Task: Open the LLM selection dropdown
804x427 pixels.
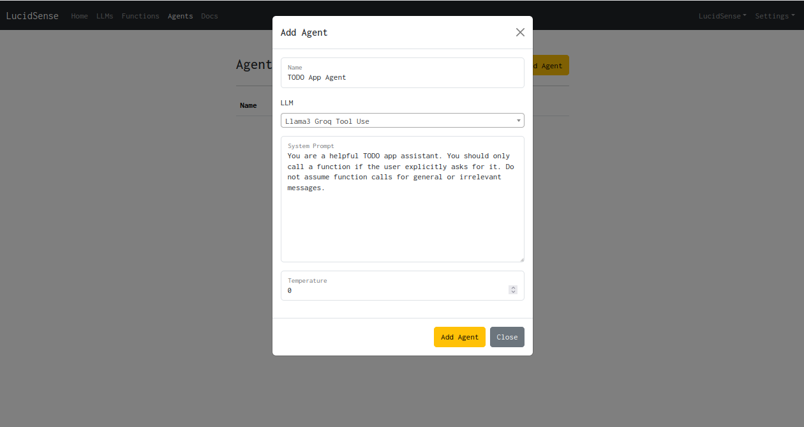Action: 402,121
